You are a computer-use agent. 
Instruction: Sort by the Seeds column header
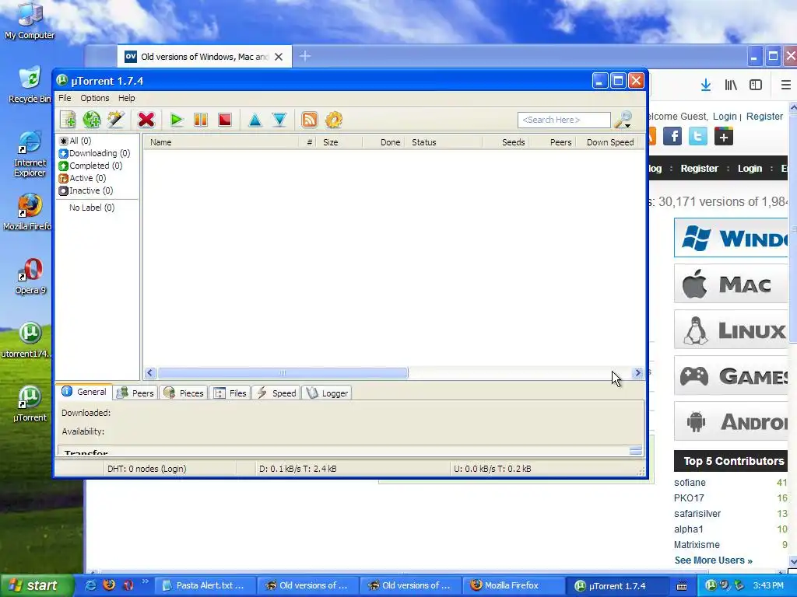[506, 142]
